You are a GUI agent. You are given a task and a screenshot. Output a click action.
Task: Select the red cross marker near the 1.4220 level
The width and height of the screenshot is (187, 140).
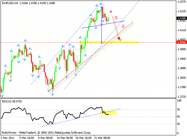(x=111, y=12)
